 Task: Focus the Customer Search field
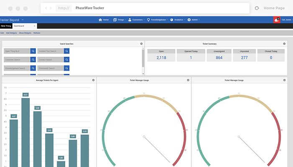(x=17, y=59)
